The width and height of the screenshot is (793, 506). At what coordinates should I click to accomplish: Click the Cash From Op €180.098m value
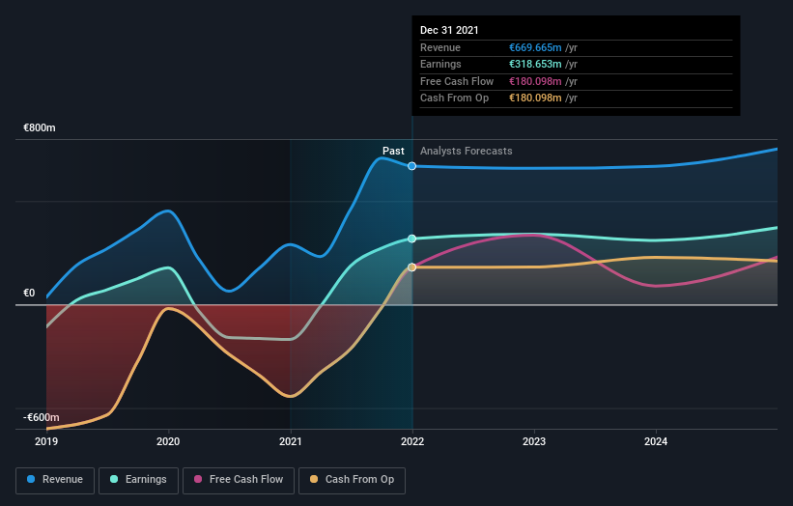[x=535, y=98]
